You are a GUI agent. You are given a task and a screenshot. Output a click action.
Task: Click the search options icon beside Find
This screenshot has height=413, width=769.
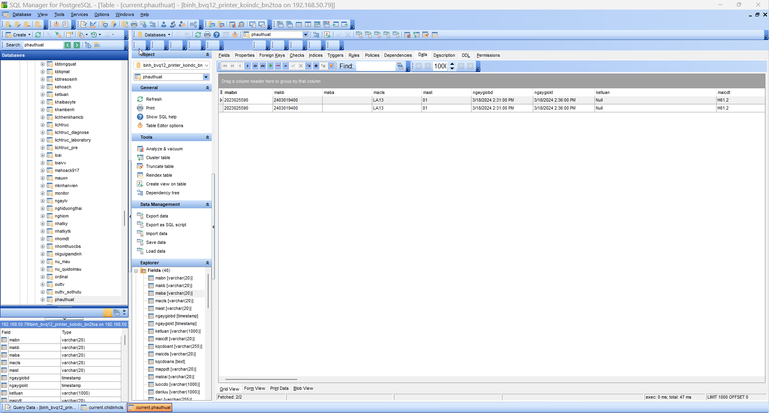tap(400, 66)
